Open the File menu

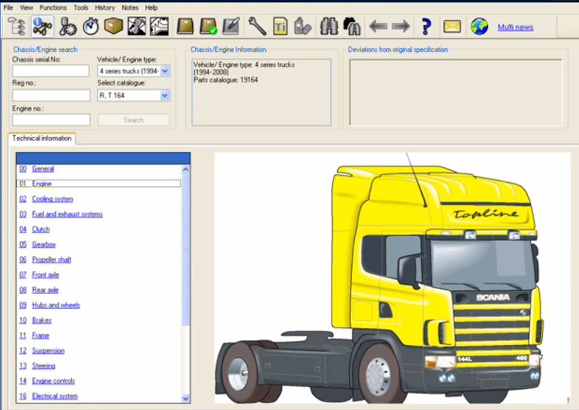(8, 7)
